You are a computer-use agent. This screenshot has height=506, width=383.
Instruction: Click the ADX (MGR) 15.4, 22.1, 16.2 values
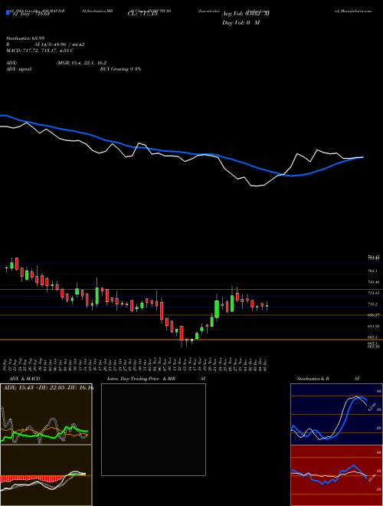tap(81, 63)
